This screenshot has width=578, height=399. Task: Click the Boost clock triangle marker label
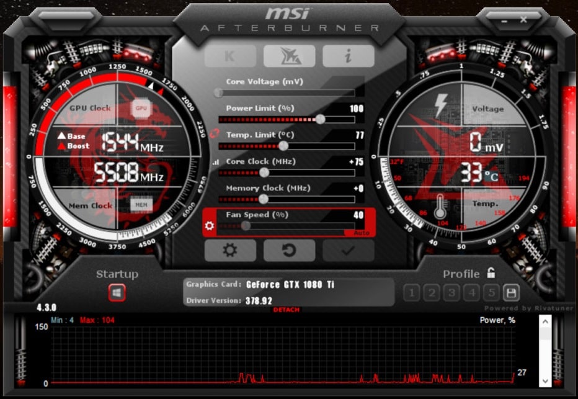click(73, 146)
